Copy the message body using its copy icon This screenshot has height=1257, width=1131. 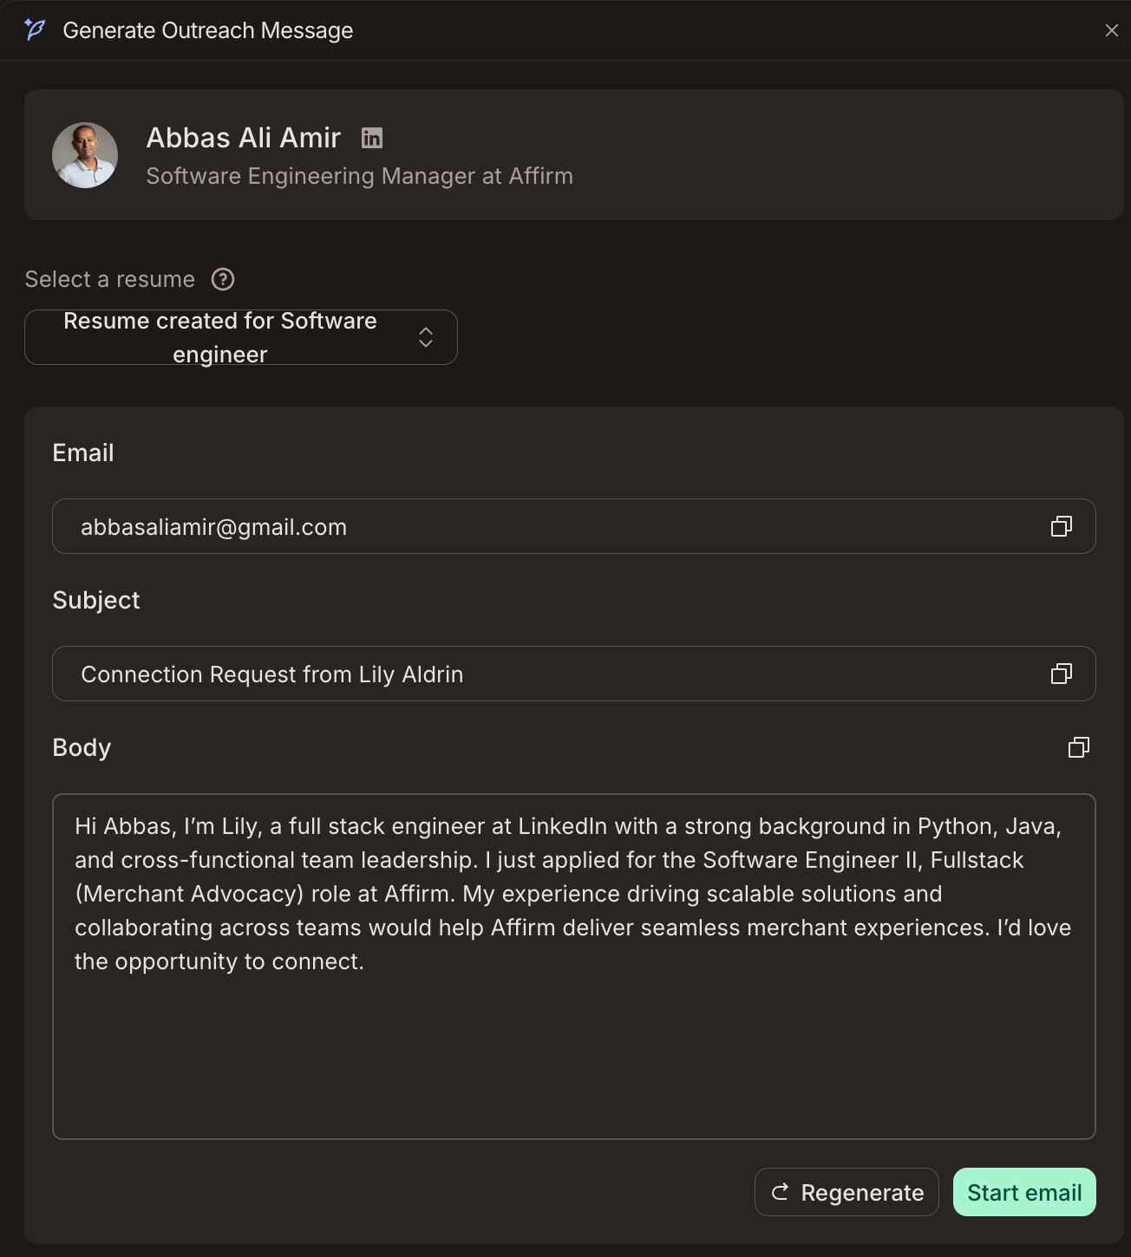tap(1078, 746)
